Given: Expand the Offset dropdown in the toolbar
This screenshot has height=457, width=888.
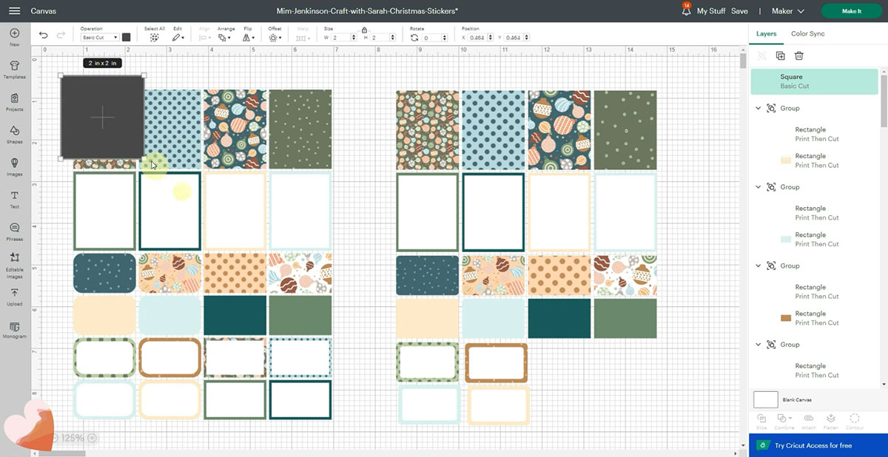Looking at the screenshot, I should [275, 37].
